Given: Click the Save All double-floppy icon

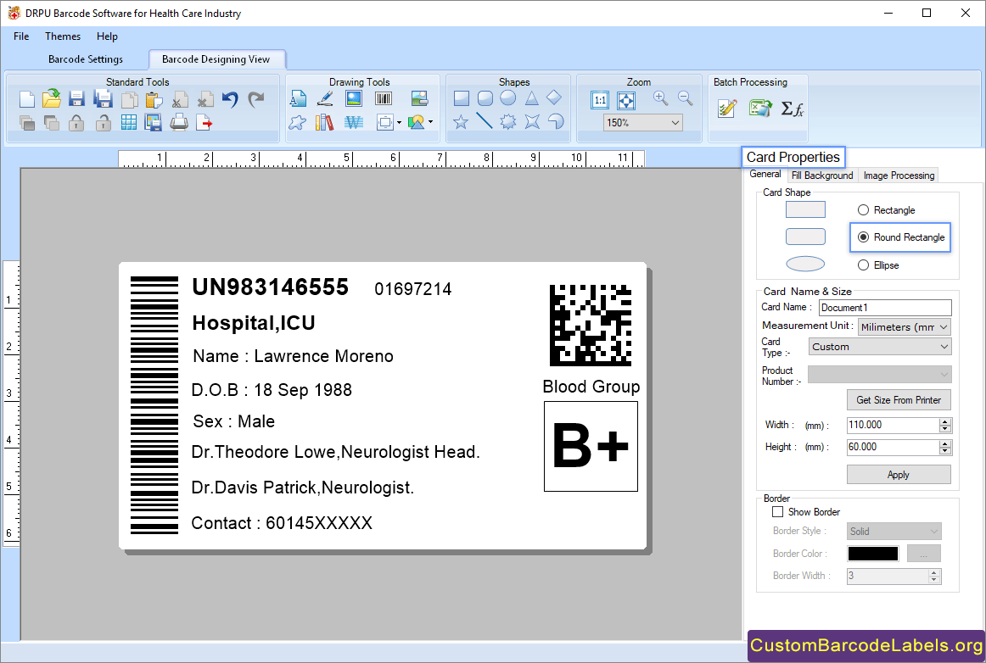Looking at the screenshot, I should [103, 98].
